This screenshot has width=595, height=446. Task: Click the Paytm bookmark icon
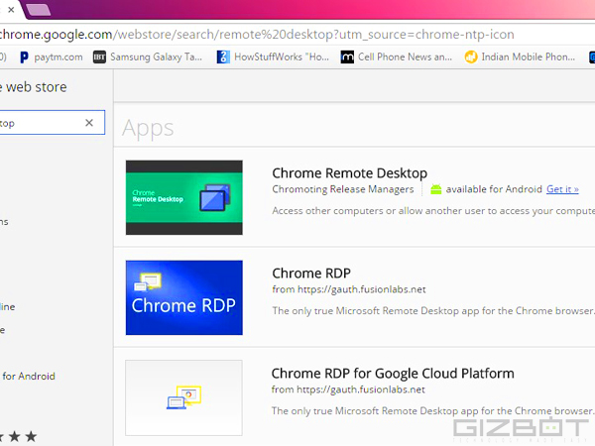(x=25, y=57)
